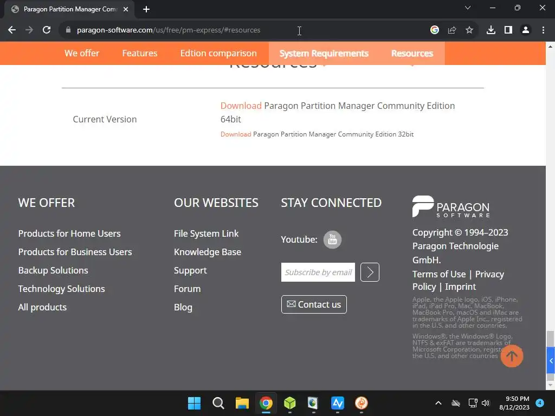This screenshot has height=416, width=555.
Task: Click the scrollbar up arrow
Action: coord(551,47)
